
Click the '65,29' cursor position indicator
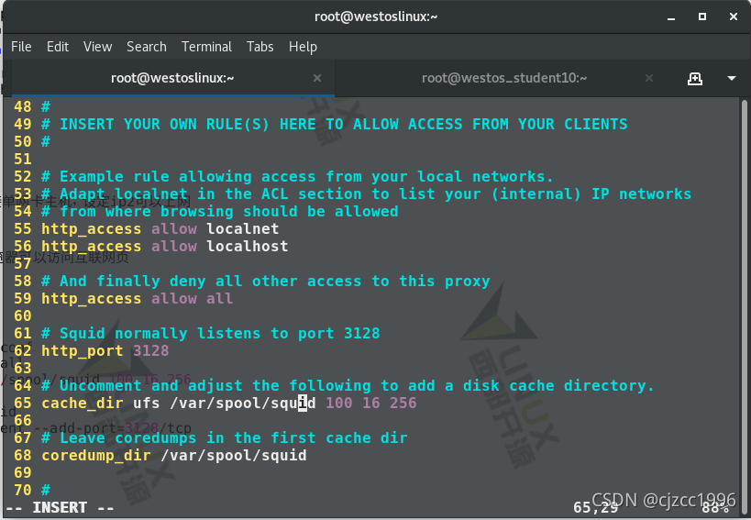click(x=595, y=507)
